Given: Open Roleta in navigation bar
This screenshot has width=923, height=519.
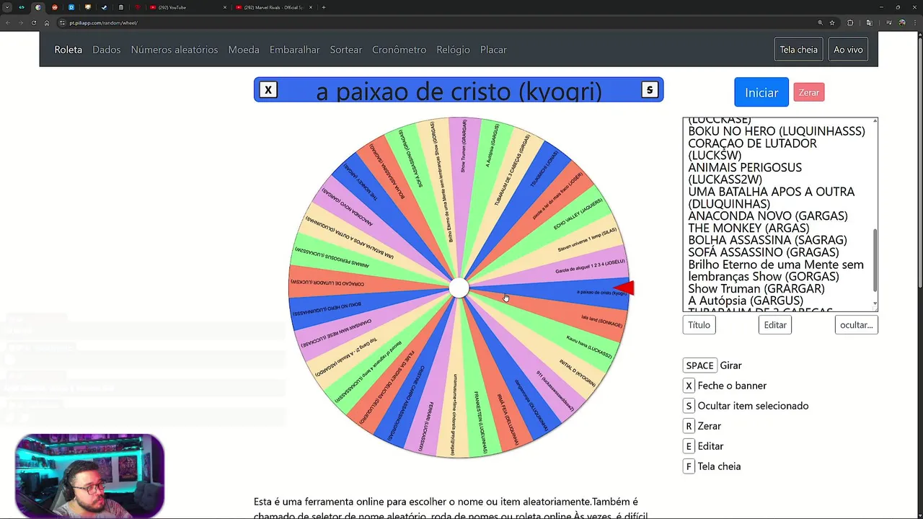Looking at the screenshot, I should point(69,50).
